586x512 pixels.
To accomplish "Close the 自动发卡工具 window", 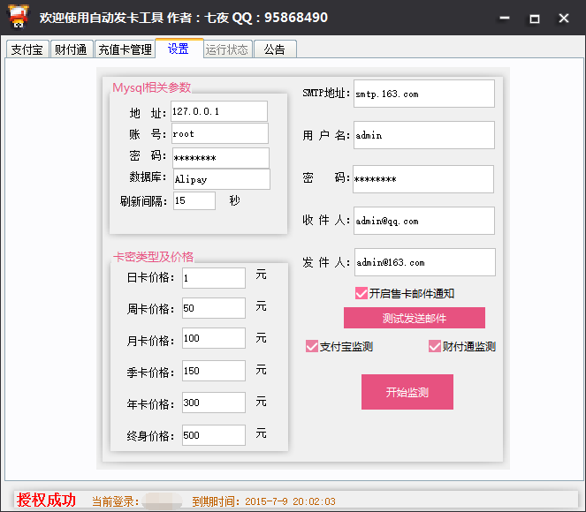I will 564,18.
